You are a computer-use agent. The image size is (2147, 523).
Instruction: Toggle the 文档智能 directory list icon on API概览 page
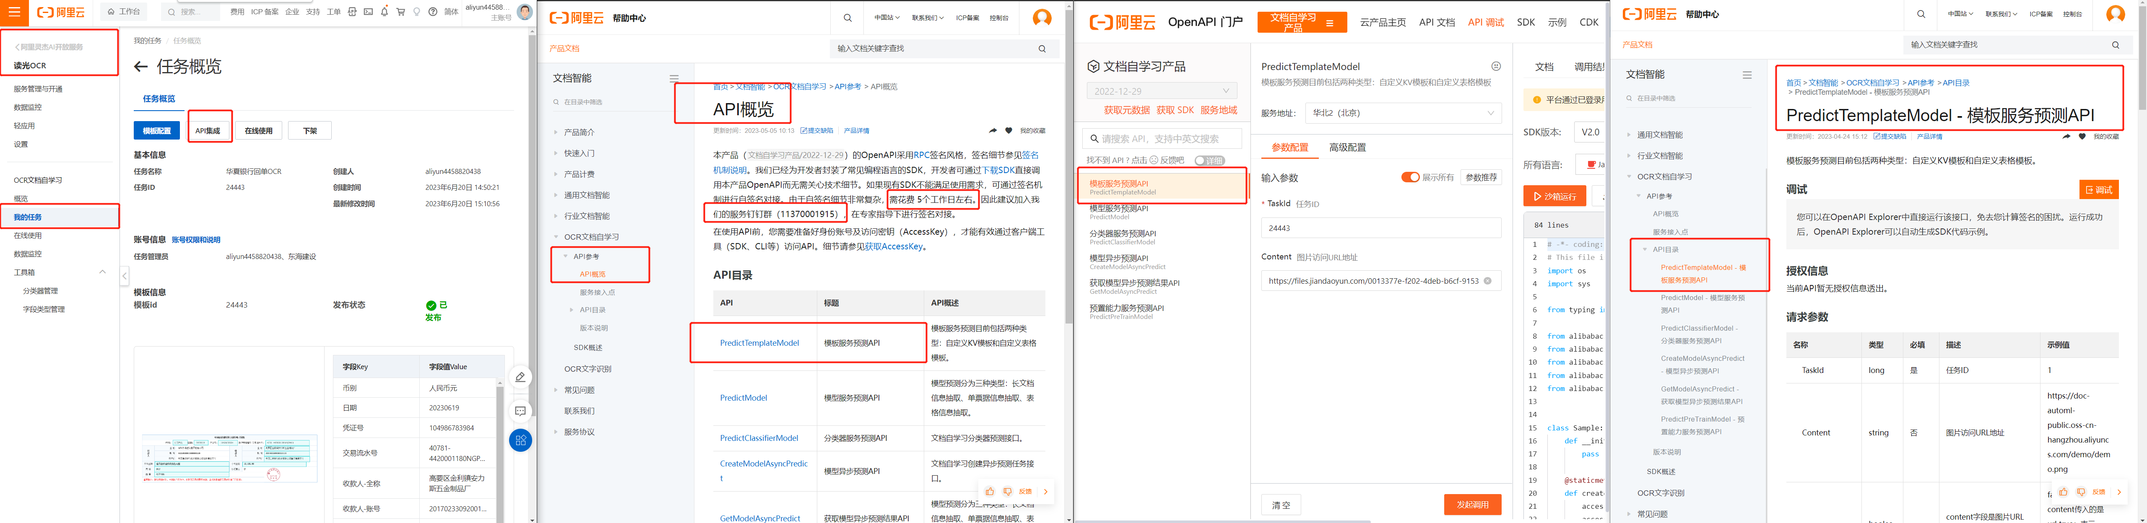(x=673, y=78)
